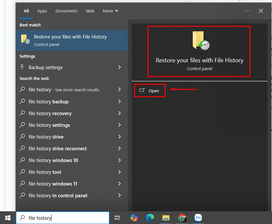Launch Copilot from the taskbar
This screenshot has height=224, width=272.
click(x=134, y=218)
